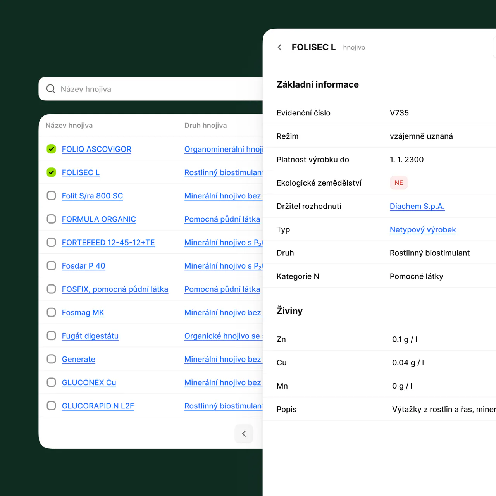Select the FORTEFEED 12-45-12+TE checkbox
The height and width of the screenshot is (496, 496).
coord(51,242)
